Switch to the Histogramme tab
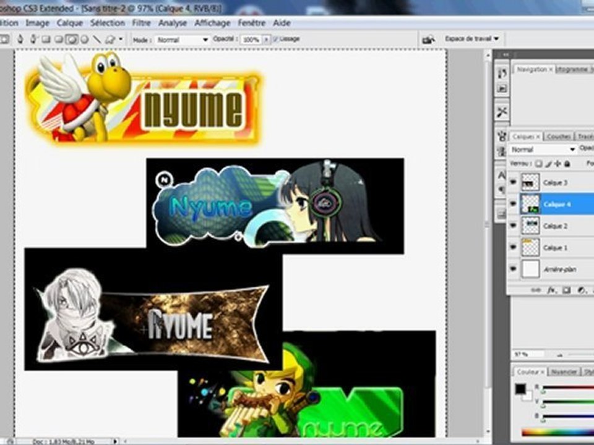The width and height of the screenshot is (594, 445). point(574,69)
